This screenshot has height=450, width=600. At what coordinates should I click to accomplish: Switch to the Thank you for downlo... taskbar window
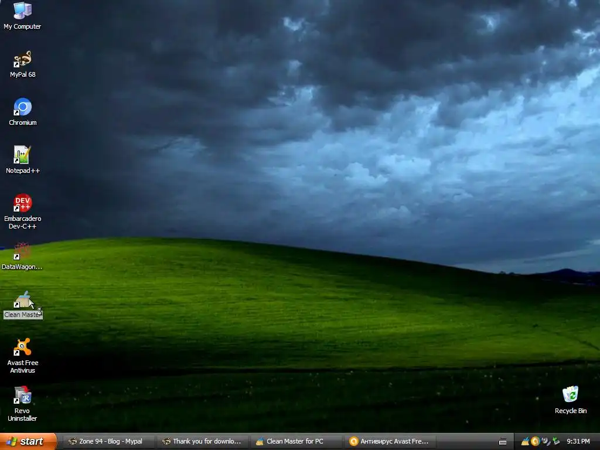pos(203,441)
